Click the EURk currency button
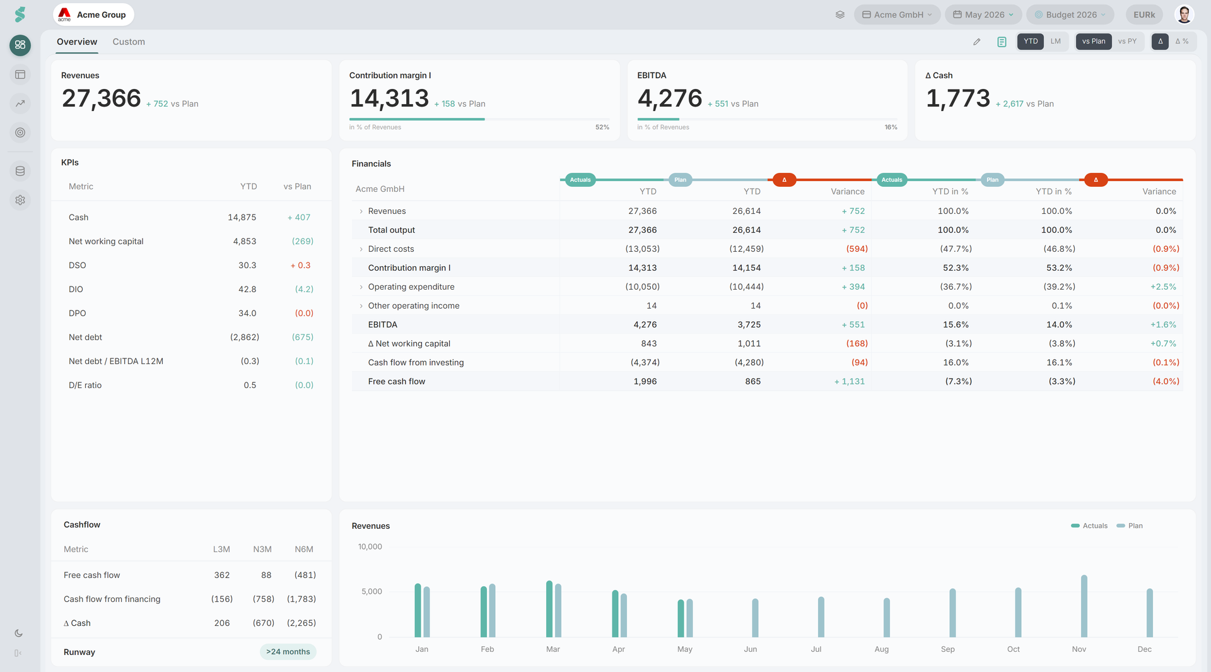 (x=1144, y=15)
